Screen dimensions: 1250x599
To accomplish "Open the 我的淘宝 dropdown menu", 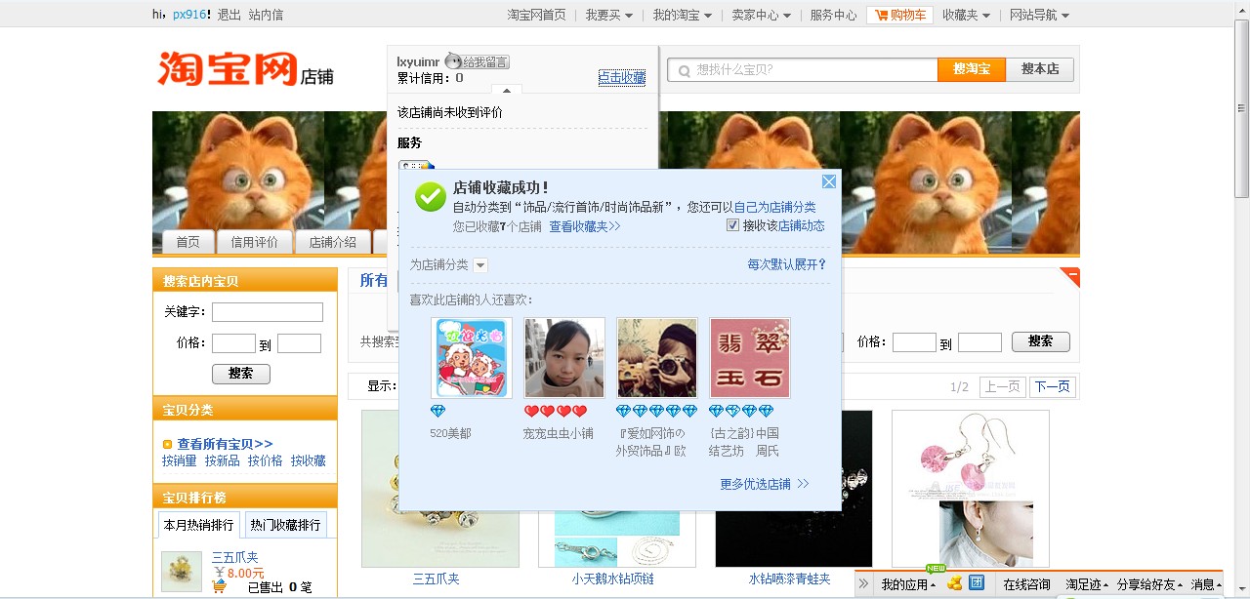I will (x=683, y=15).
